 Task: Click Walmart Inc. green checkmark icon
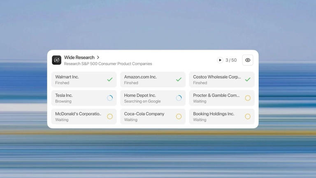(x=110, y=80)
